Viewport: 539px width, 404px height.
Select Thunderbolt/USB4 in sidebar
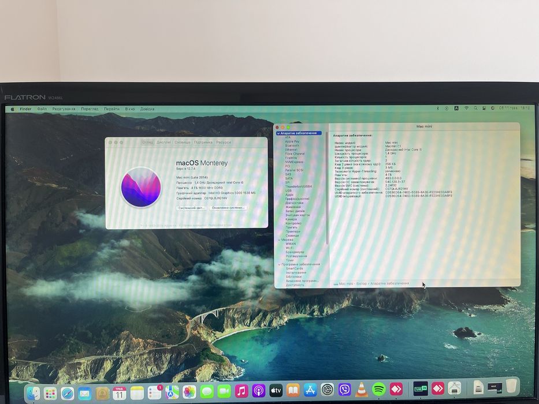pyautogui.click(x=299, y=186)
